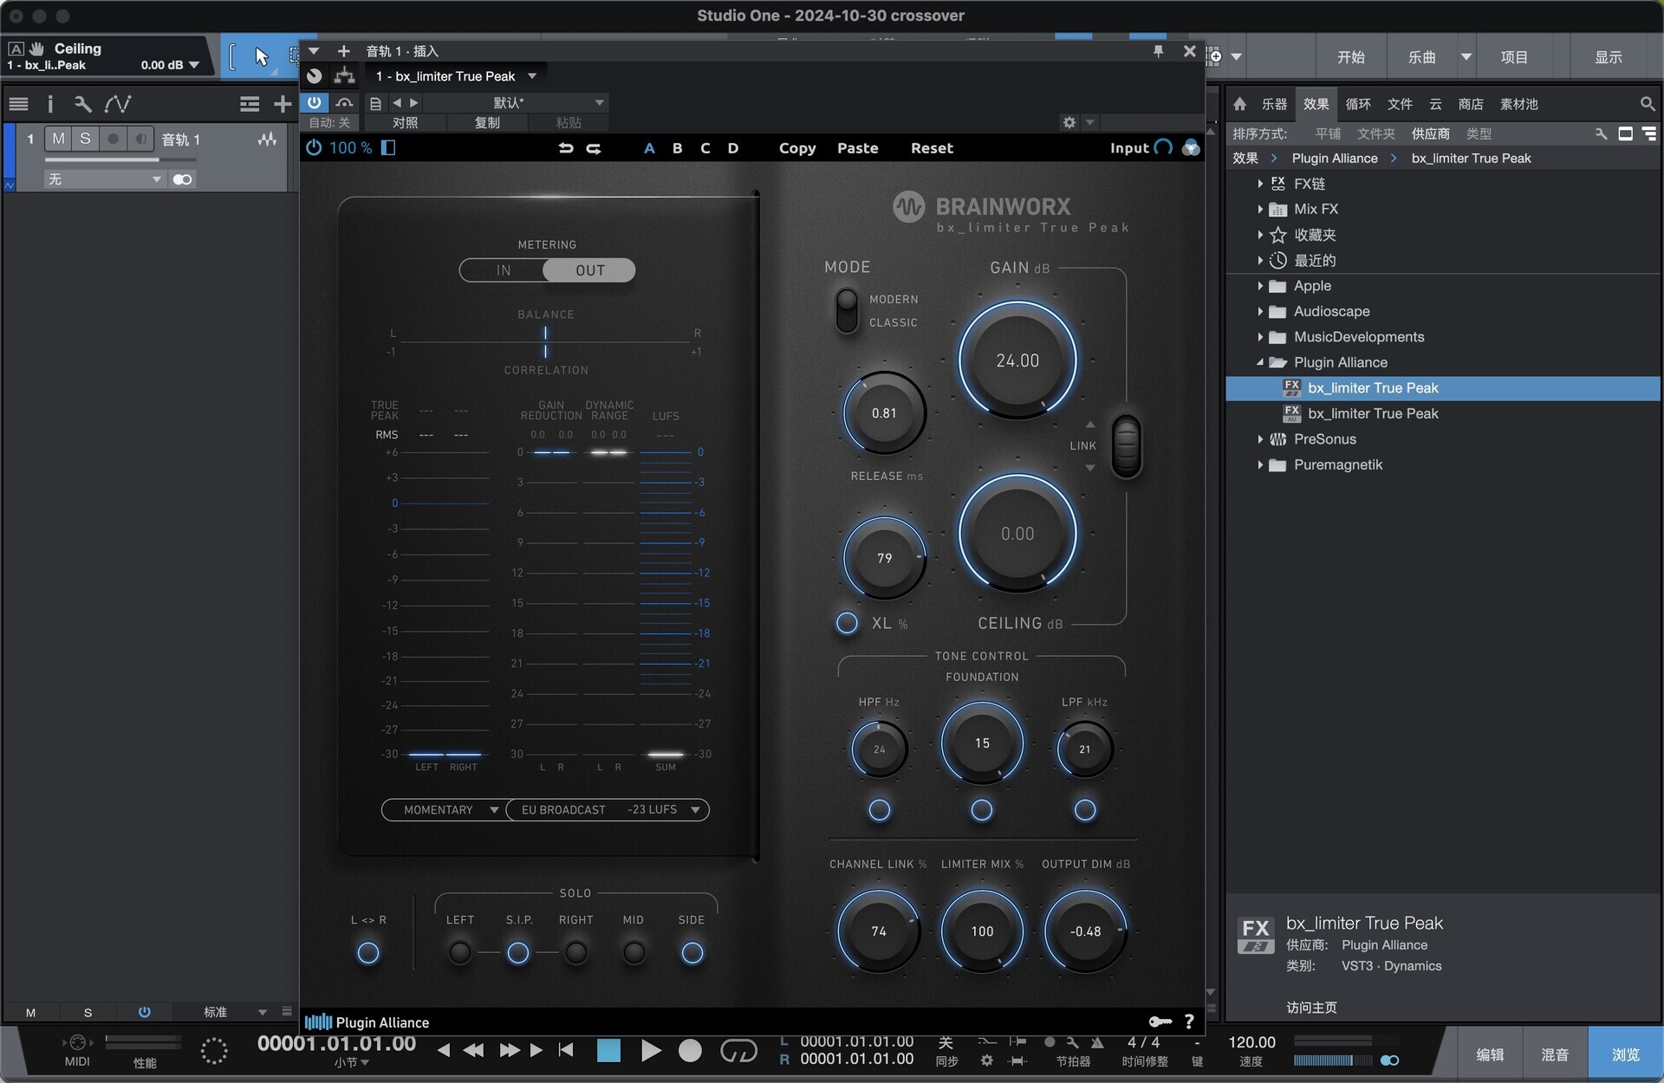The height and width of the screenshot is (1083, 1664).
Task: Show automation curve icon
Action: [x=117, y=104]
